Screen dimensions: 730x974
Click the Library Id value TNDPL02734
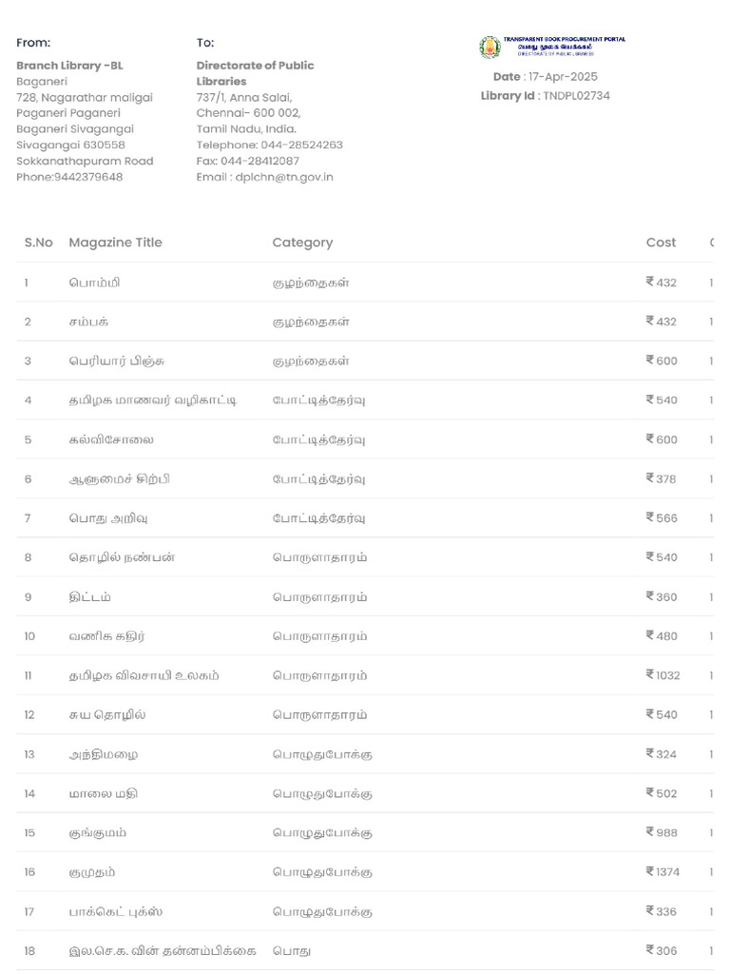pyautogui.click(x=576, y=96)
